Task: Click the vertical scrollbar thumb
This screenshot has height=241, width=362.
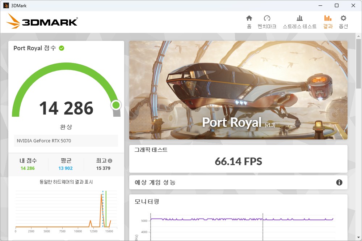Action: pyautogui.click(x=358, y=64)
